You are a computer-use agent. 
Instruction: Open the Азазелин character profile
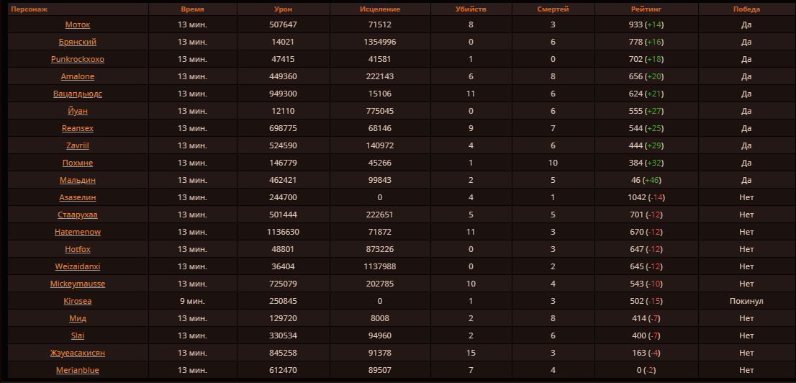(78, 197)
